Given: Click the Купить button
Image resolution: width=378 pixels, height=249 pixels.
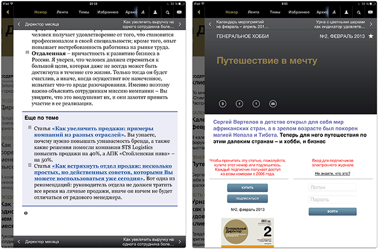Looking at the screenshot, I should [247, 188].
